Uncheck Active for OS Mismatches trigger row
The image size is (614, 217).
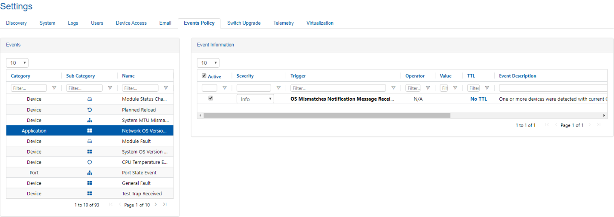[211, 98]
